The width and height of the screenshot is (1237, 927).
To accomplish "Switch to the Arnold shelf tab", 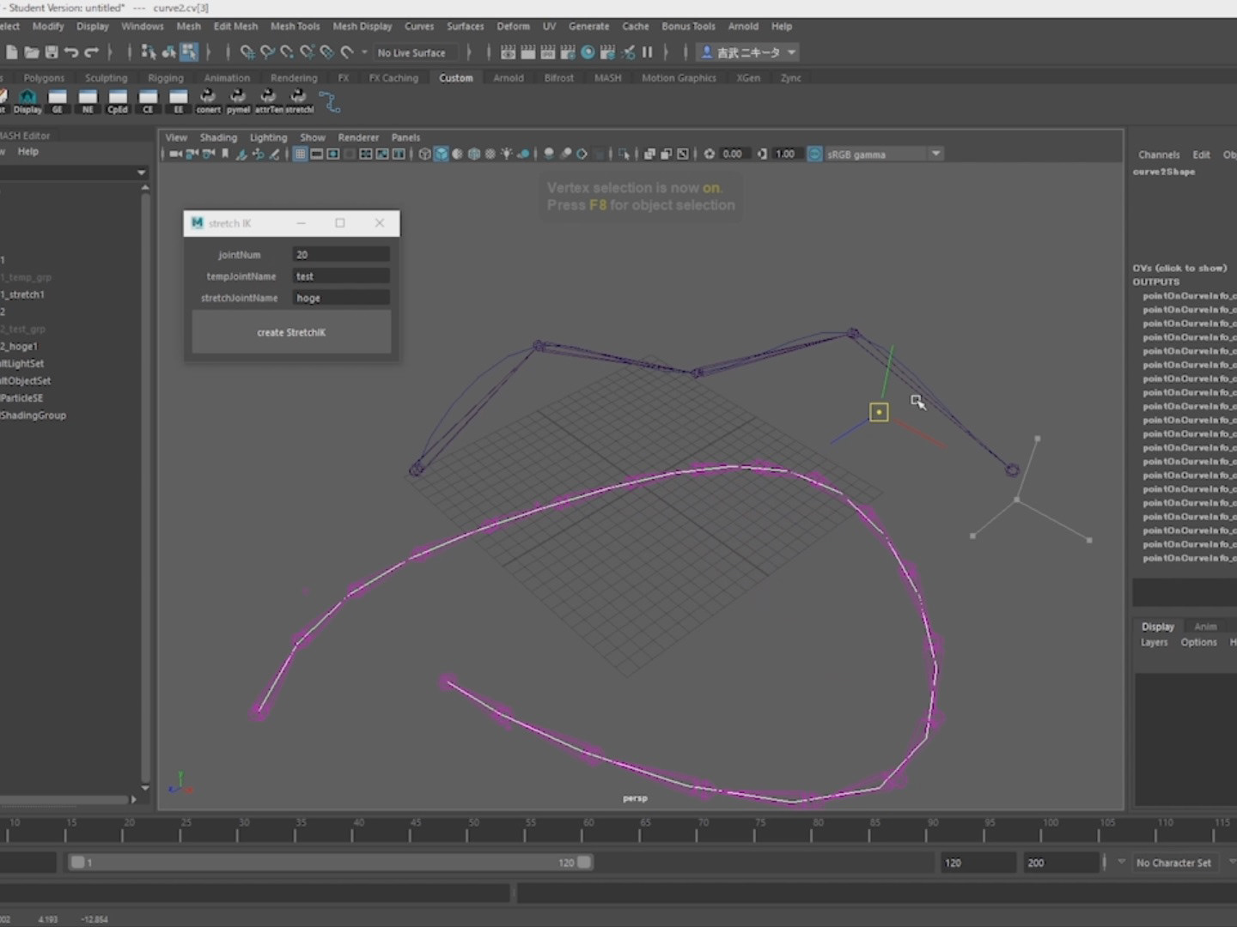I will click(x=509, y=78).
